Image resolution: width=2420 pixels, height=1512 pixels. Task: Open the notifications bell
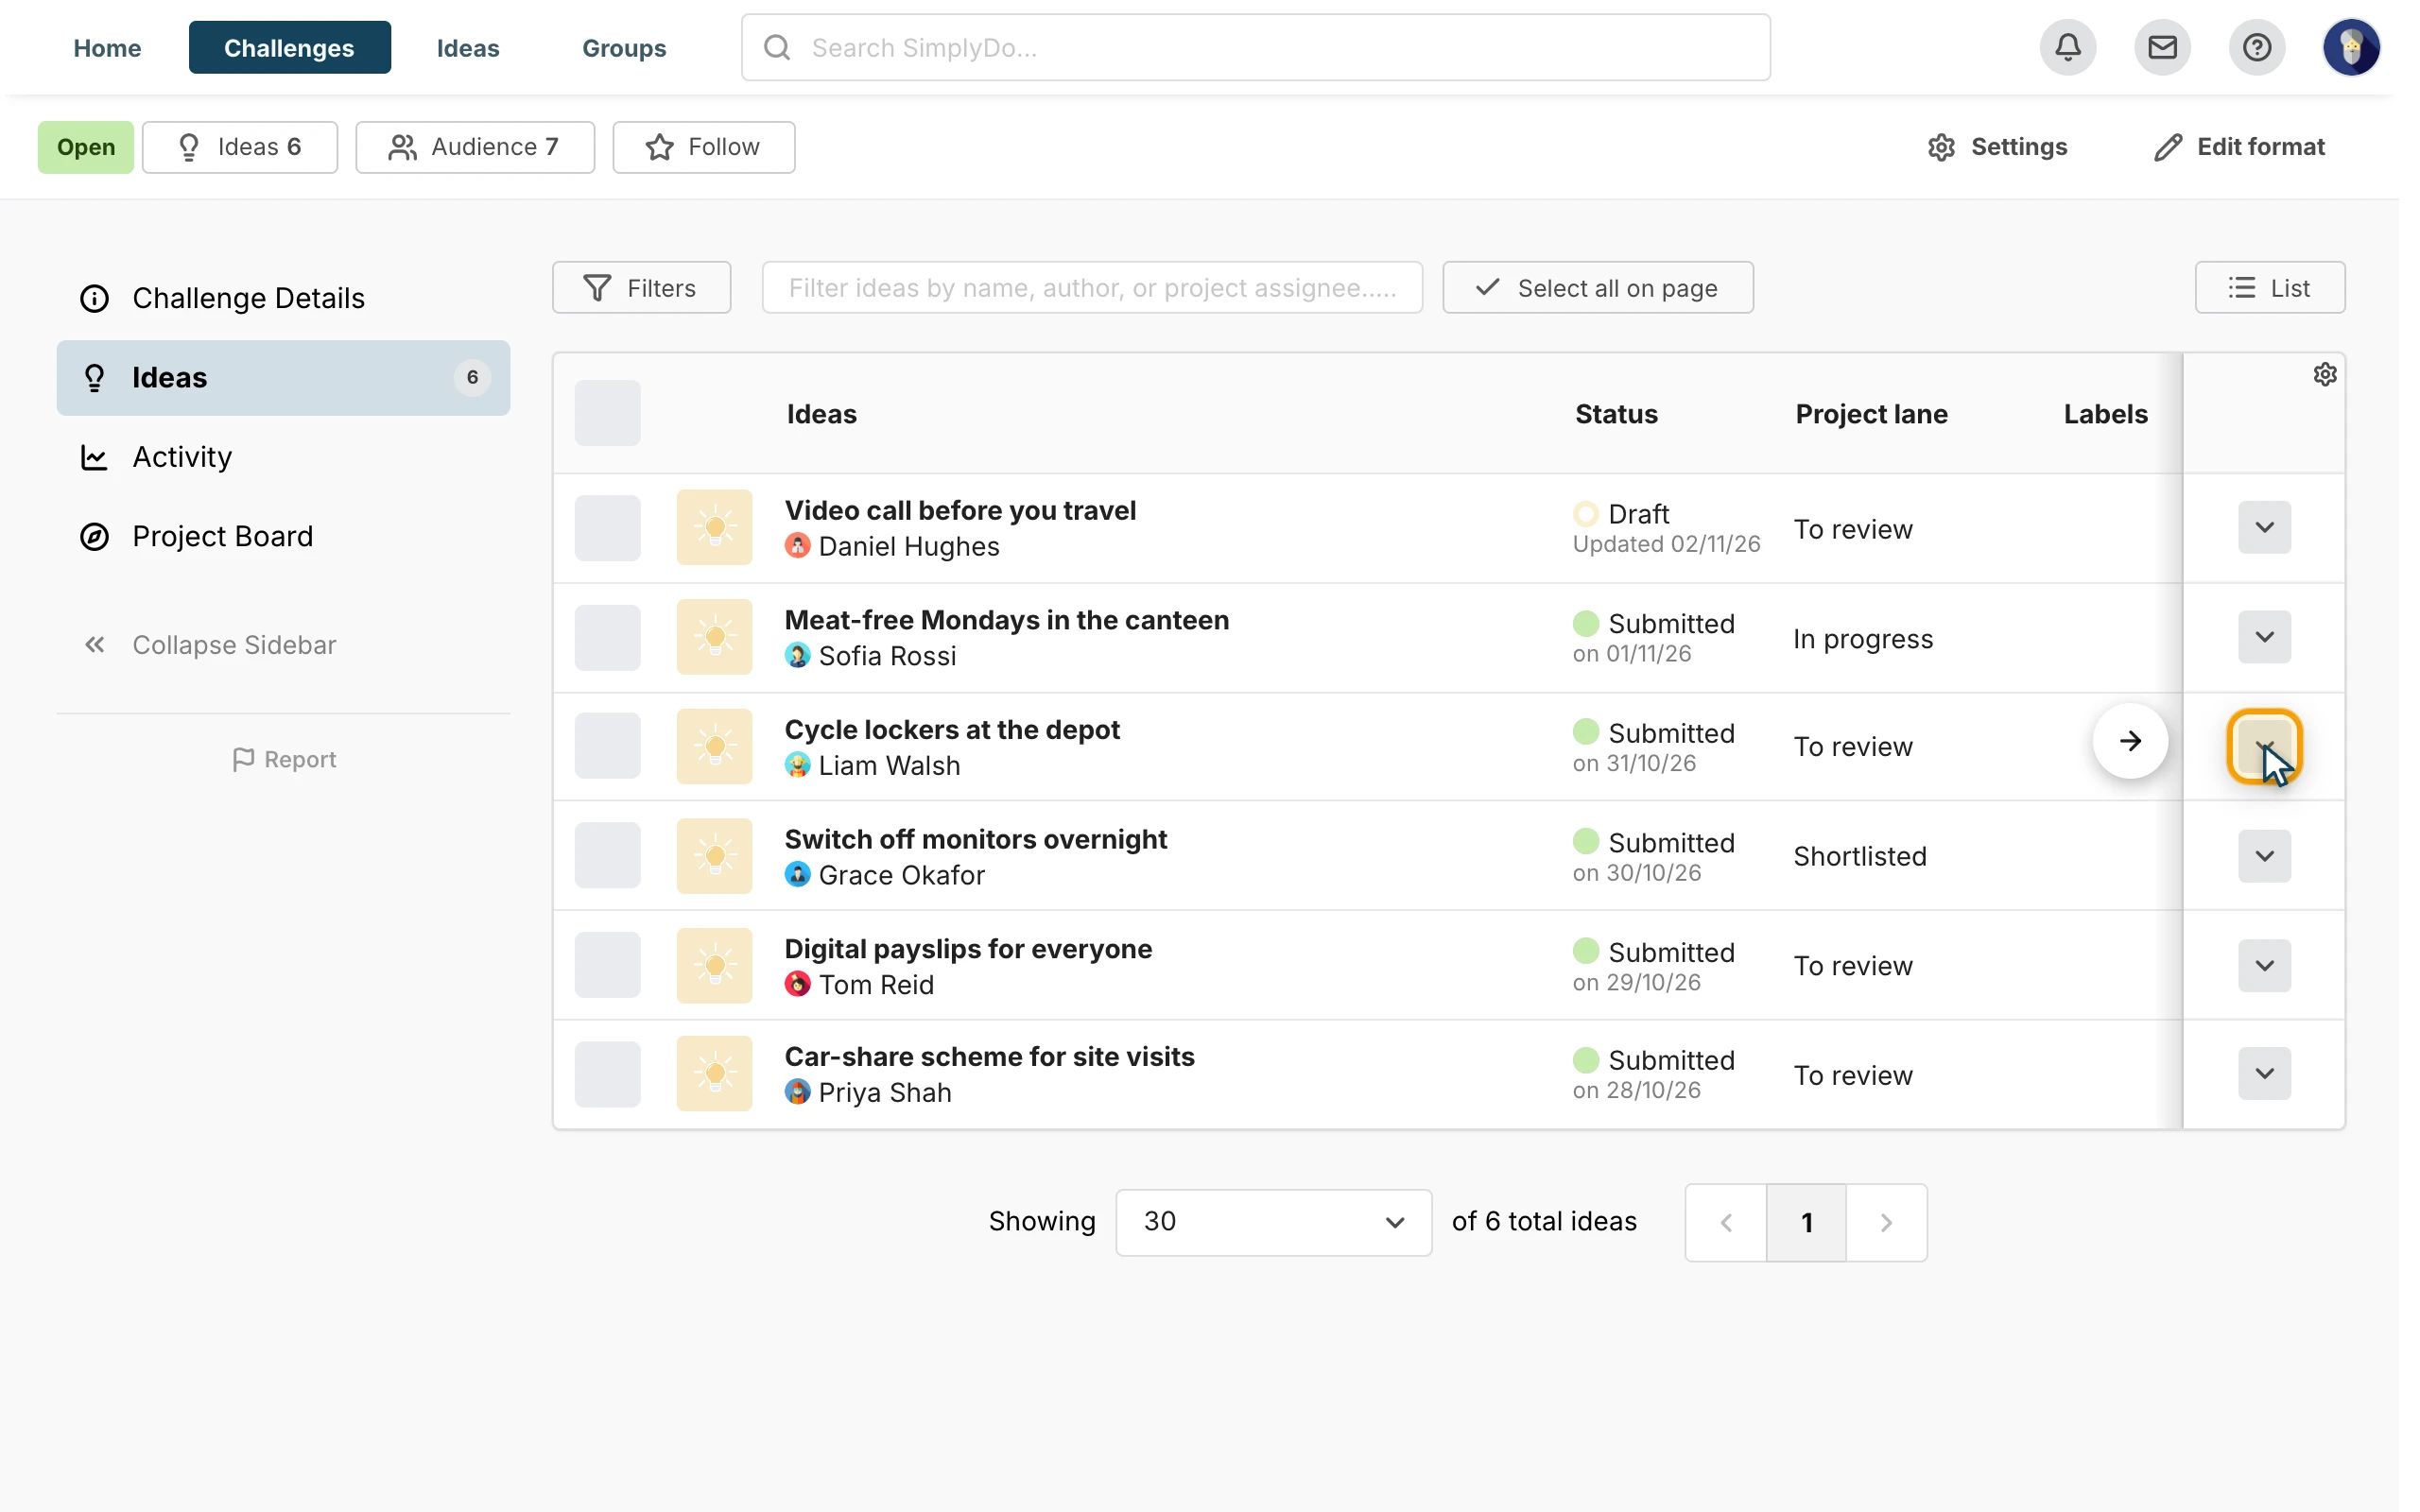coord(2068,47)
